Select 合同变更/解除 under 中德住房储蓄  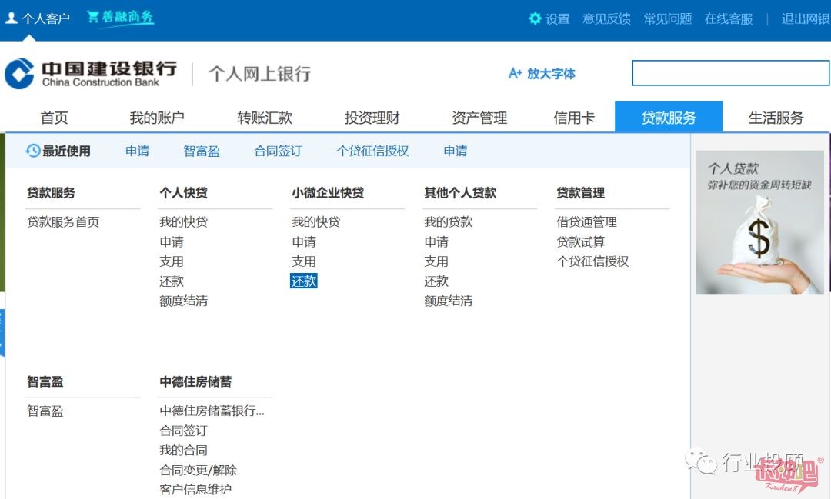[x=199, y=469]
